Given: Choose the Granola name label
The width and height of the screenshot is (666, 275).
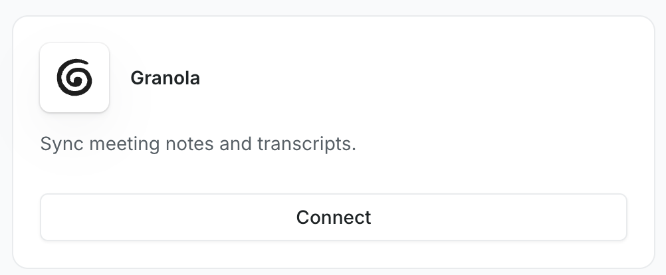Looking at the screenshot, I should tap(165, 78).
